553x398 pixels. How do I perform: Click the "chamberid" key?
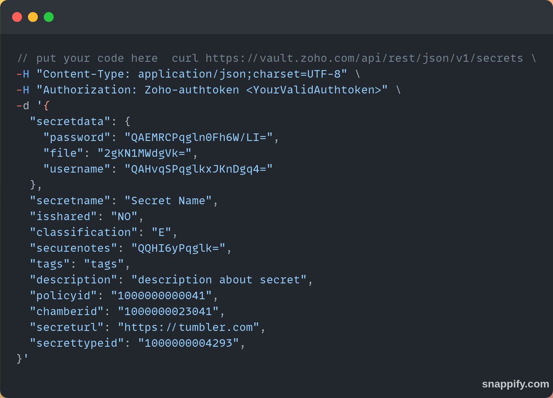coord(66,311)
